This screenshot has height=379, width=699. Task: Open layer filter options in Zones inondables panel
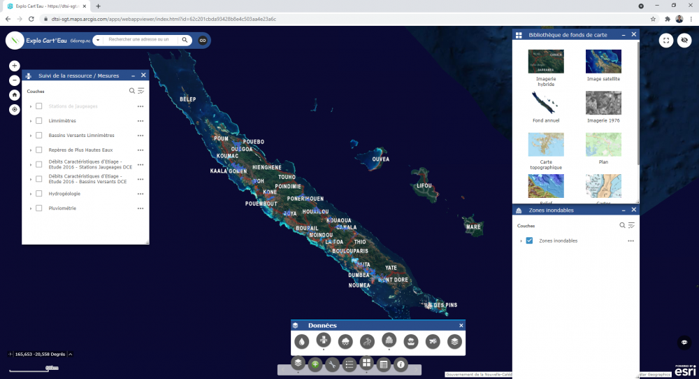pos(631,226)
